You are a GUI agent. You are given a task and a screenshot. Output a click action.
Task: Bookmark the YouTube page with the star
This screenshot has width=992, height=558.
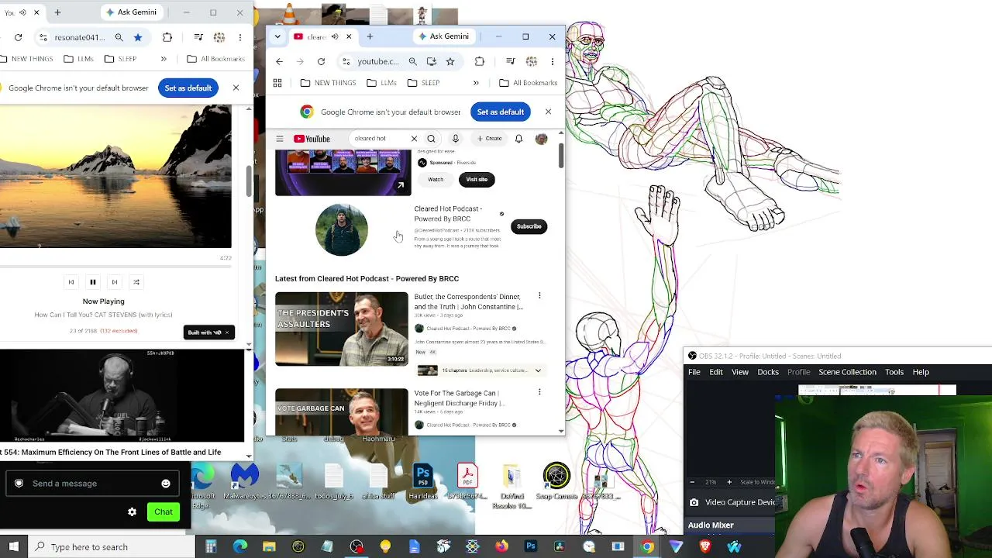pos(450,61)
